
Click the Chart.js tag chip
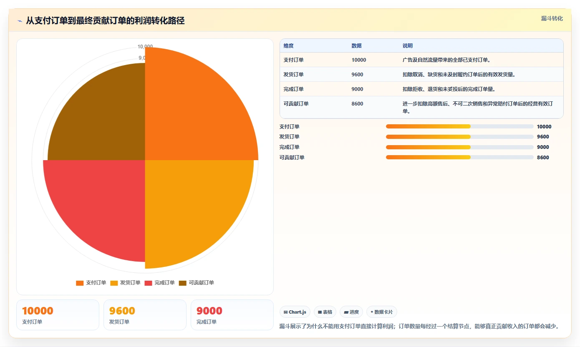tap(295, 312)
